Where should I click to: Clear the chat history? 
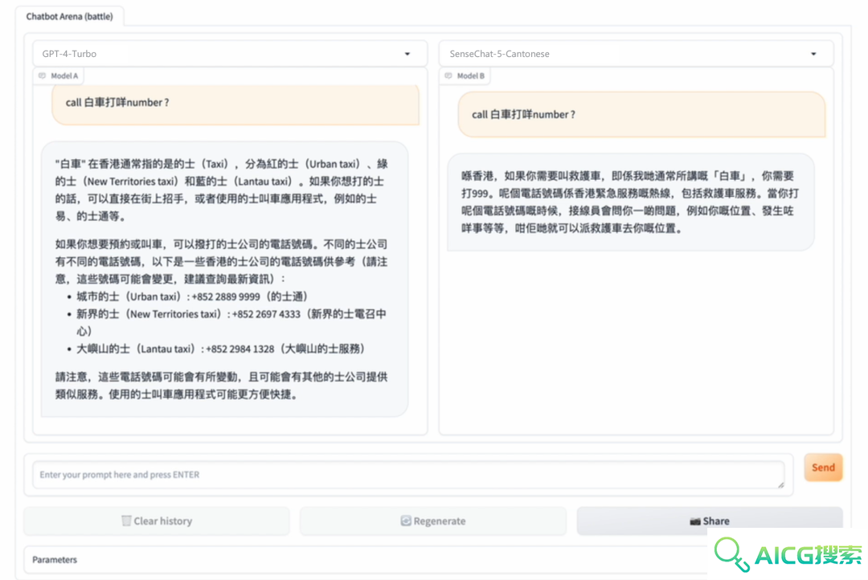click(157, 521)
